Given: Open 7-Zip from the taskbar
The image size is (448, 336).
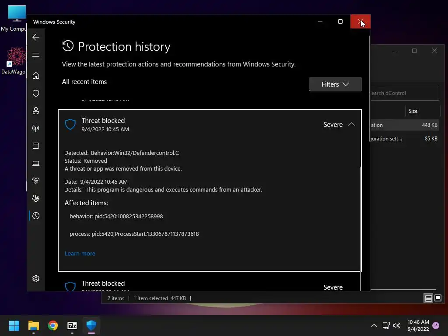Looking at the screenshot, I should click(x=72, y=325).
